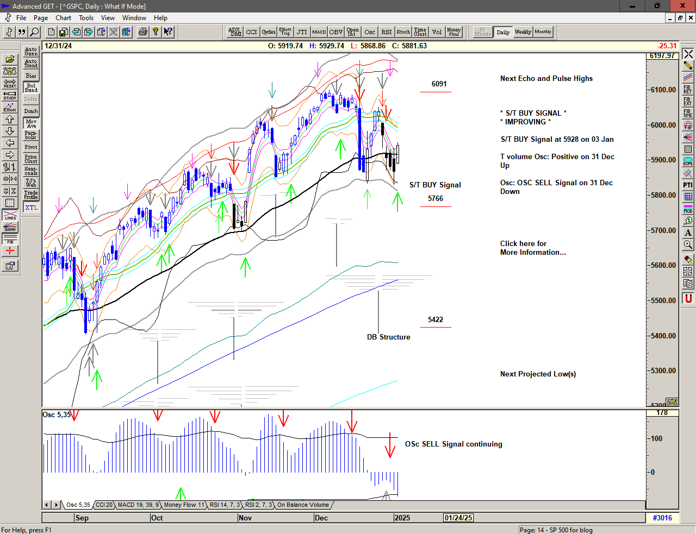
Task: Toggle the Mov Ave study button
Action: click(31, 123)
